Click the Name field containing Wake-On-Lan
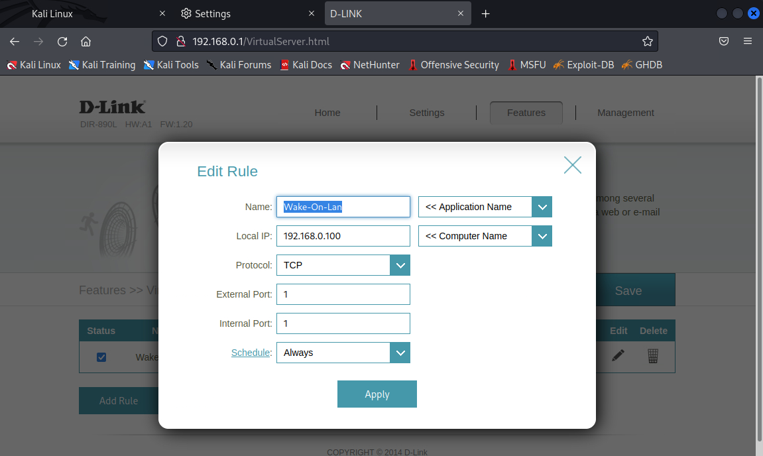This screenshot has width=763, height=456. point(343,207)
